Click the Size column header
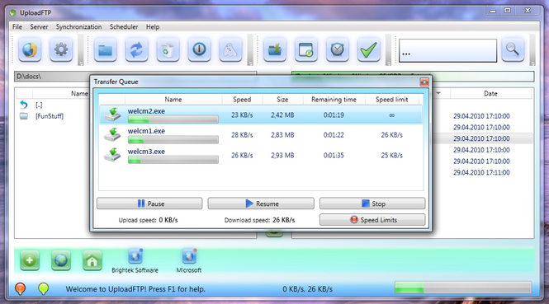 point(282,99)
